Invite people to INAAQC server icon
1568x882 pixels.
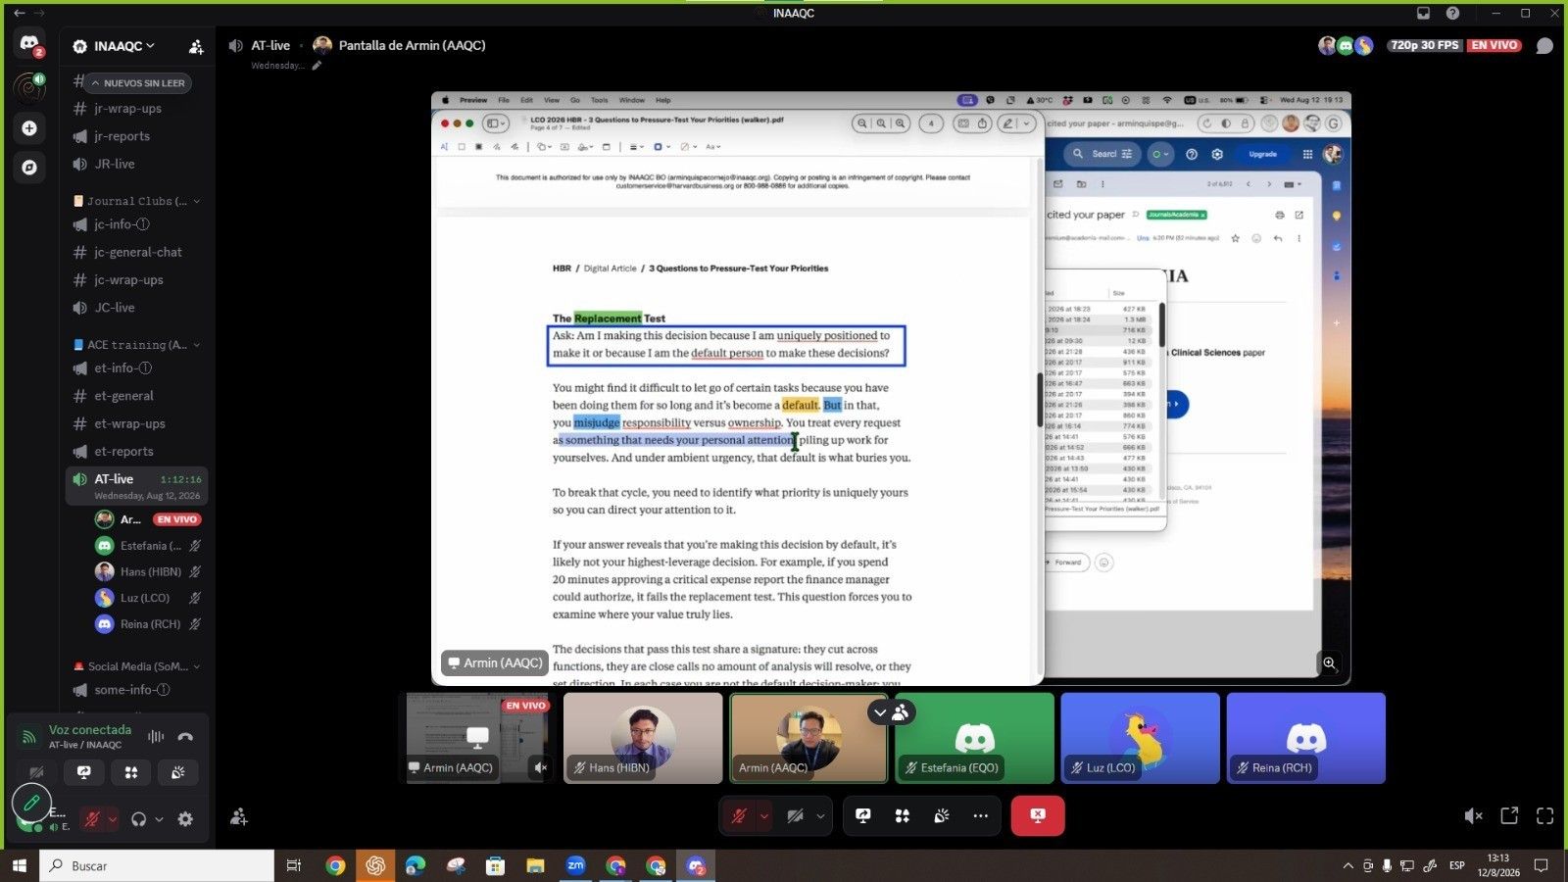[x=196, y=46]
